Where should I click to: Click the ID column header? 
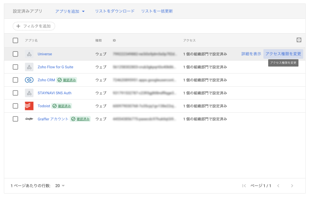tap(114, 41)
